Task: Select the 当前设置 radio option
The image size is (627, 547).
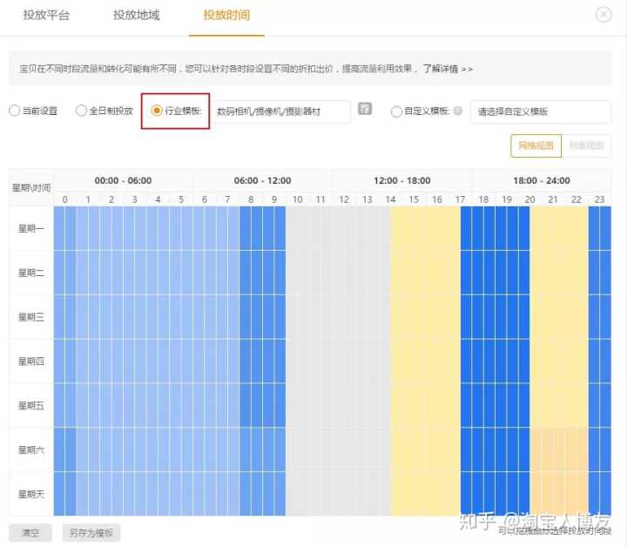Action: 14,111
